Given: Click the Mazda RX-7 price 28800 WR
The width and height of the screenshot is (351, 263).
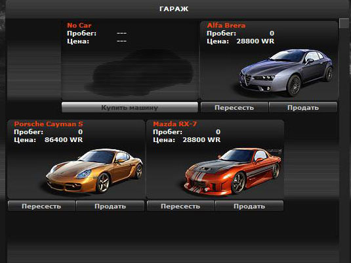Looking at the screenshot, I should (201, 139).
